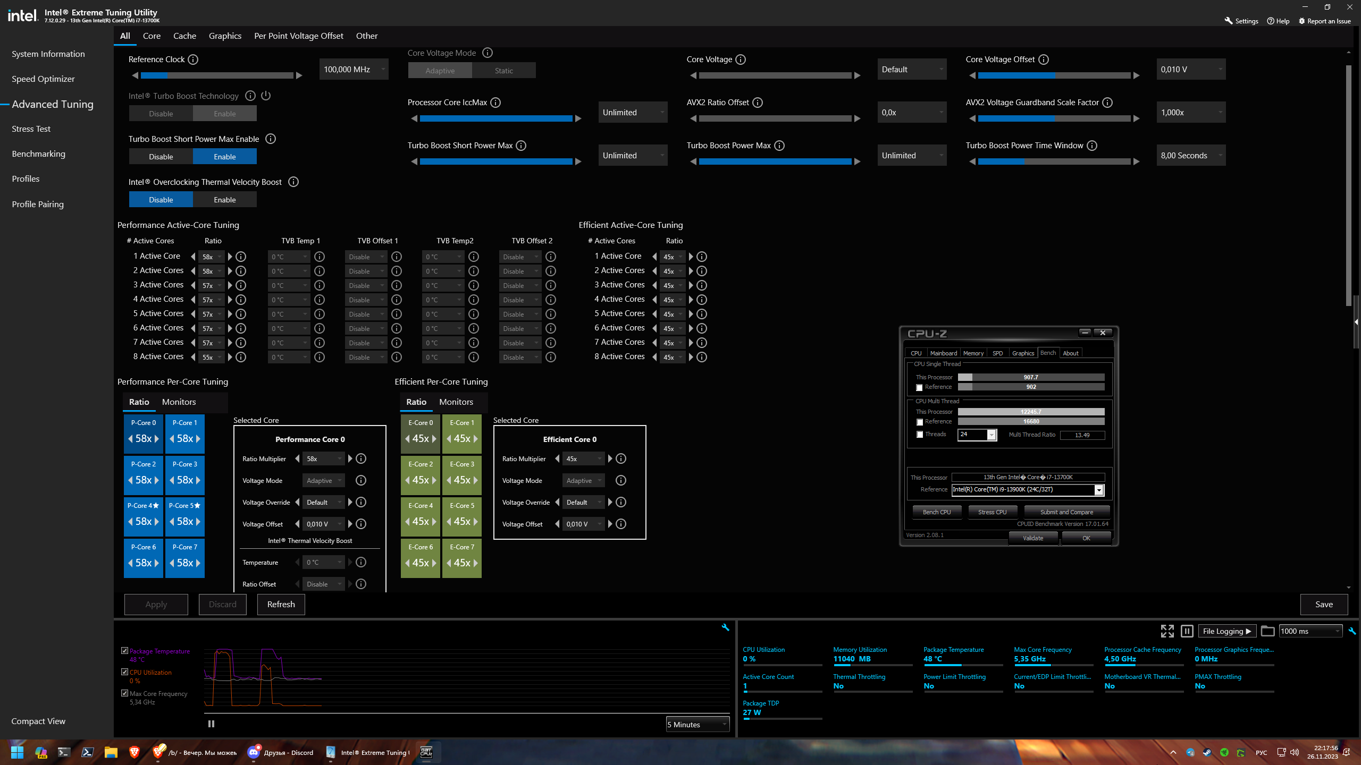Viewport: 1361px width, 765px height.
Task: Open File Explorer from the taskbar
Action: (x=111, y=752)
